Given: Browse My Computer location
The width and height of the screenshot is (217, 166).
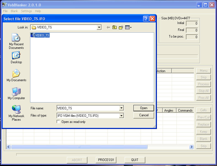Looking at the screenshot, I should click(16, 93).
